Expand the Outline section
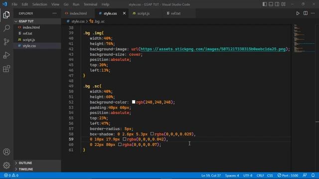Image resolution: width=319 pixels, height=179 pixels. [x=37, y=163]
